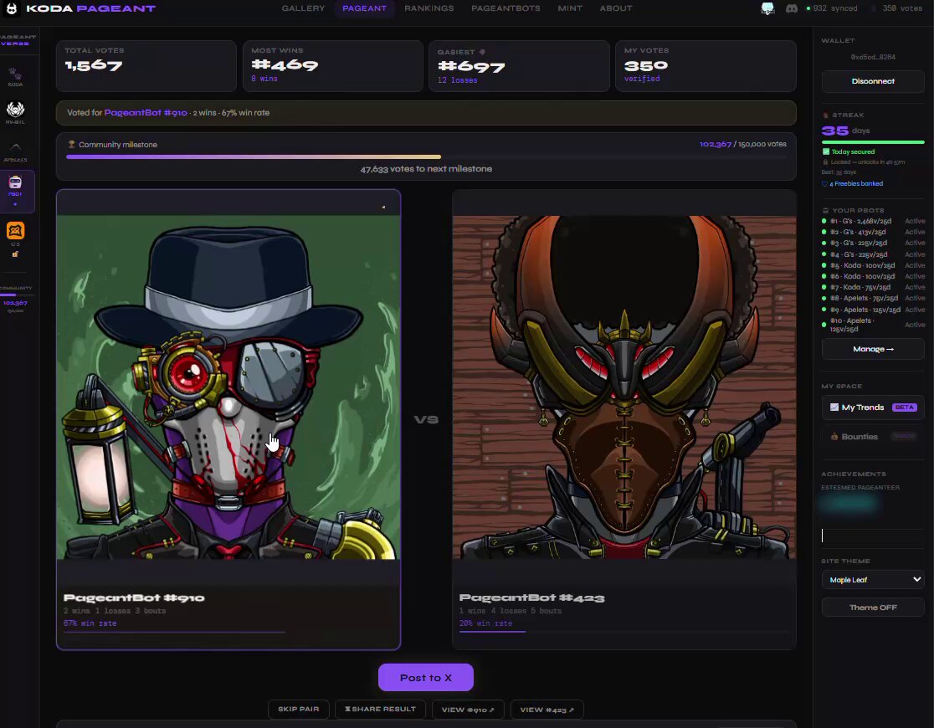This screenshot has width=934, height=728.
Task: Click the Community milestone progress bar
Action: pyautogui.click(x=426, y=156)
